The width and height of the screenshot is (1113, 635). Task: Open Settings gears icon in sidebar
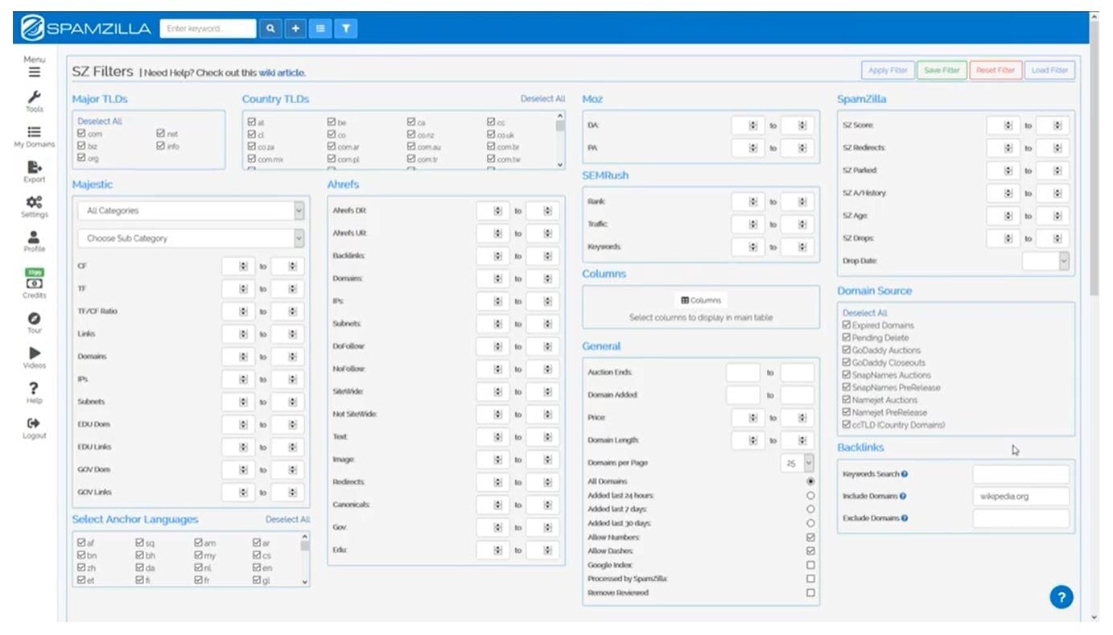[x=35, y=204]
